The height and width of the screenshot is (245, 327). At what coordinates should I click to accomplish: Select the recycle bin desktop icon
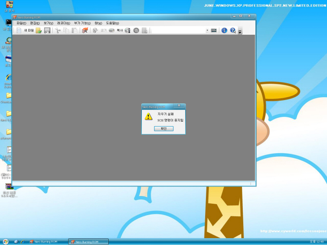click(8, 61)
